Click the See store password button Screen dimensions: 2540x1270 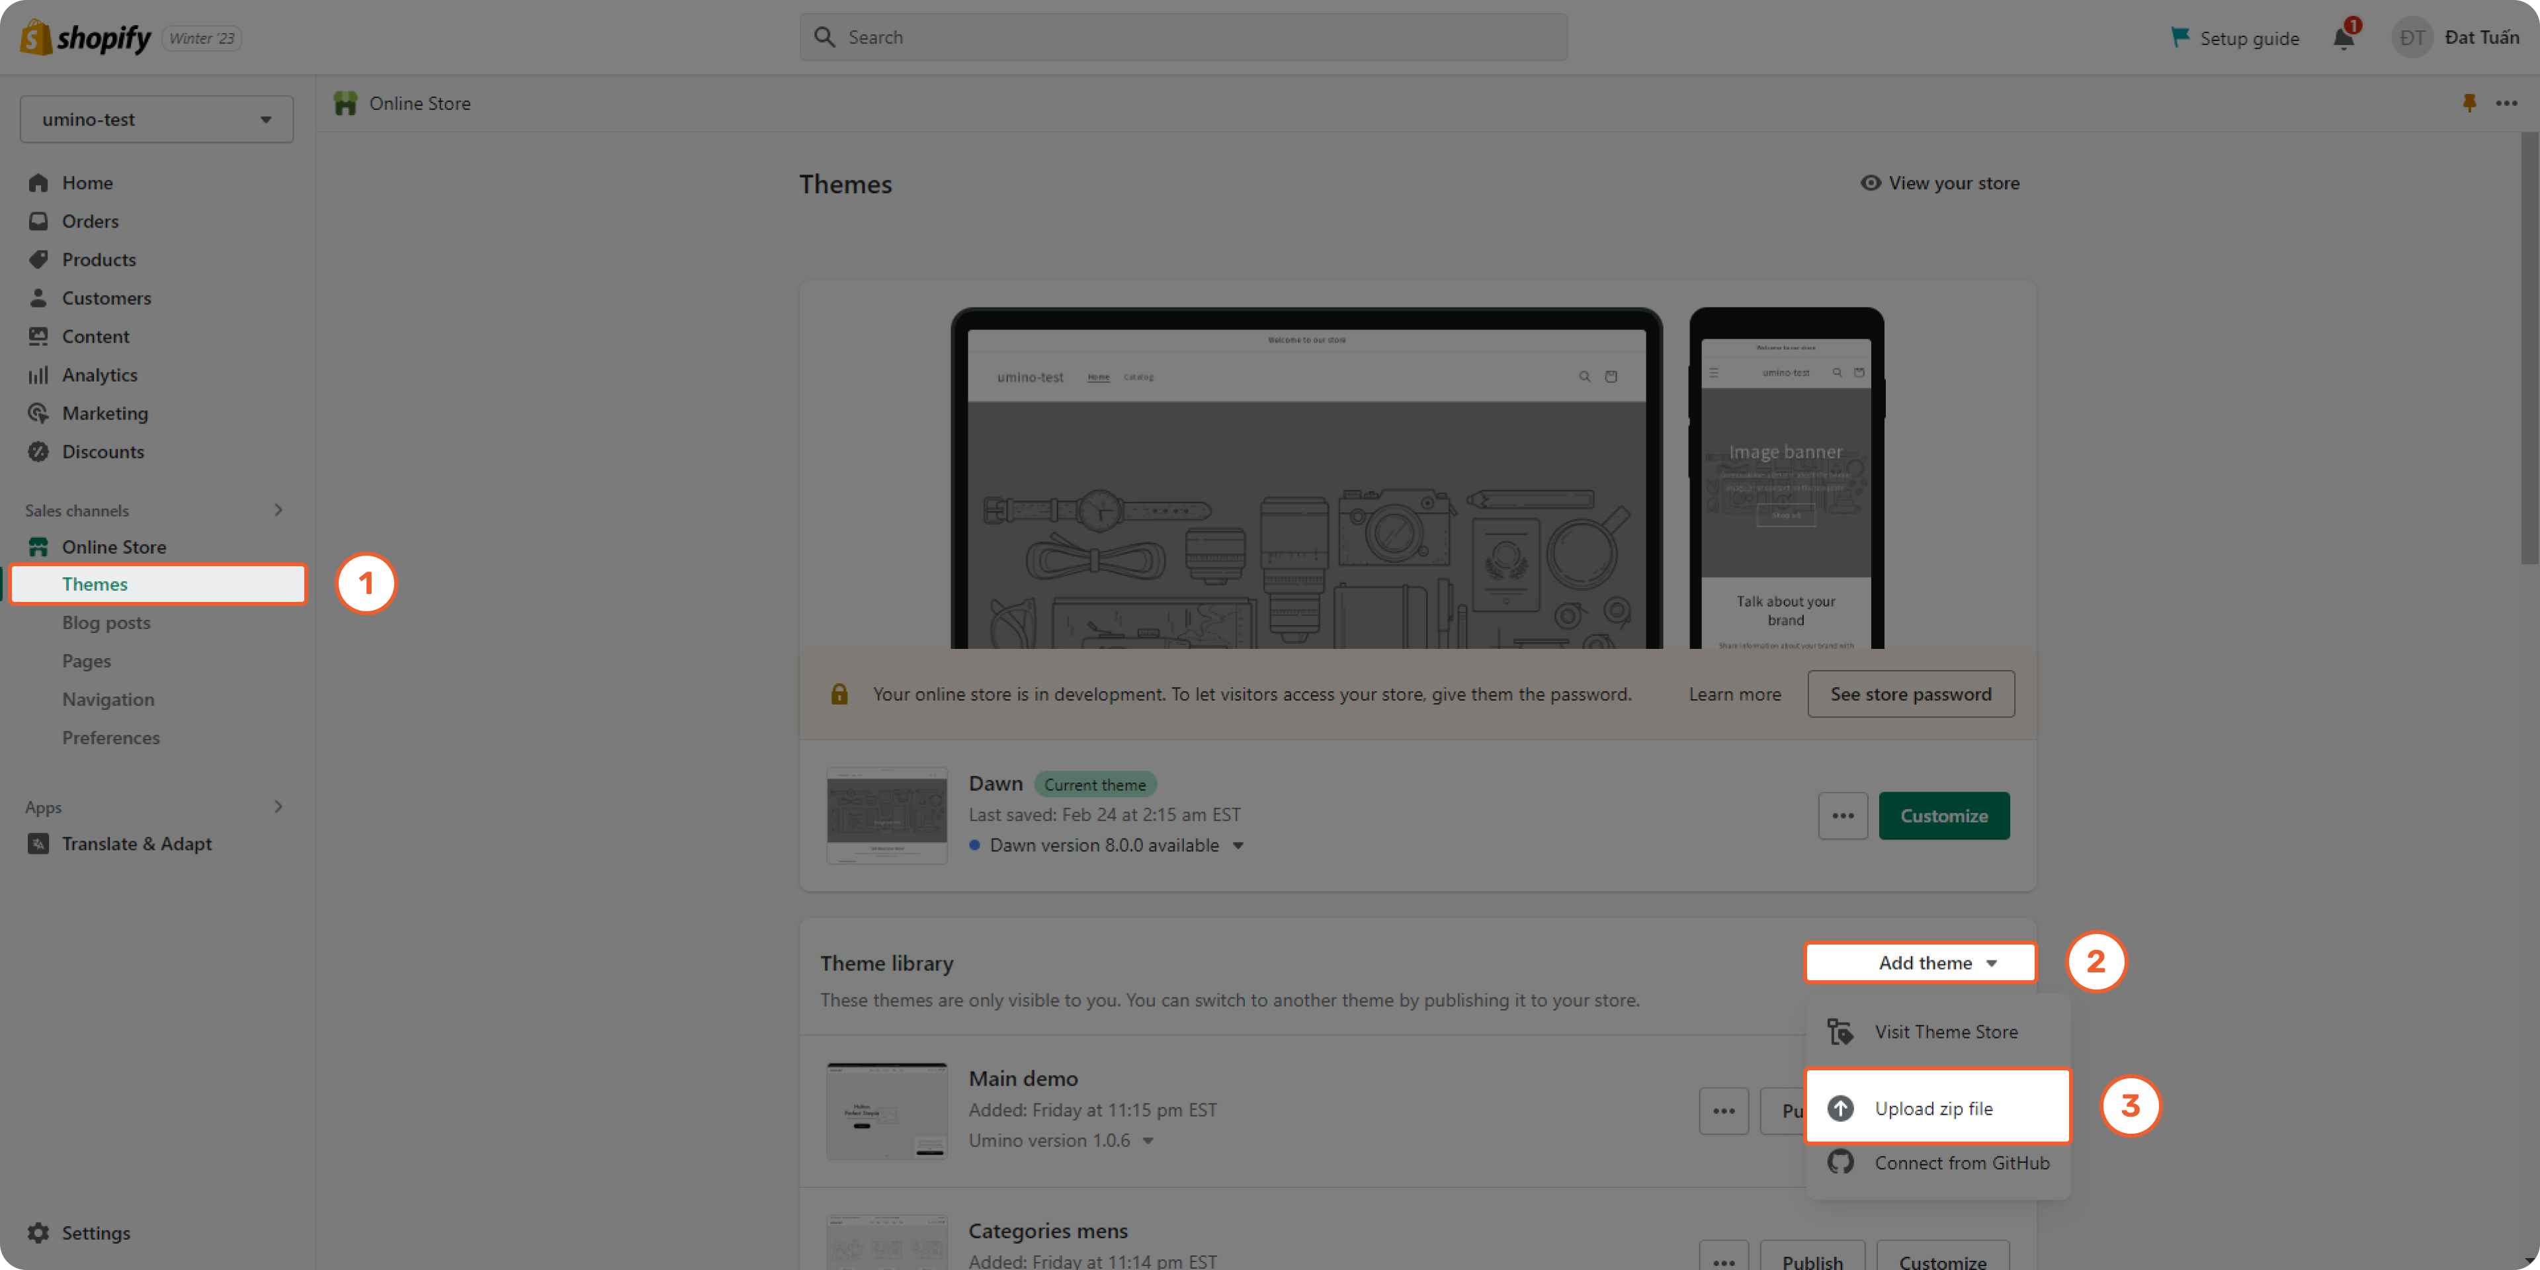1910,694
